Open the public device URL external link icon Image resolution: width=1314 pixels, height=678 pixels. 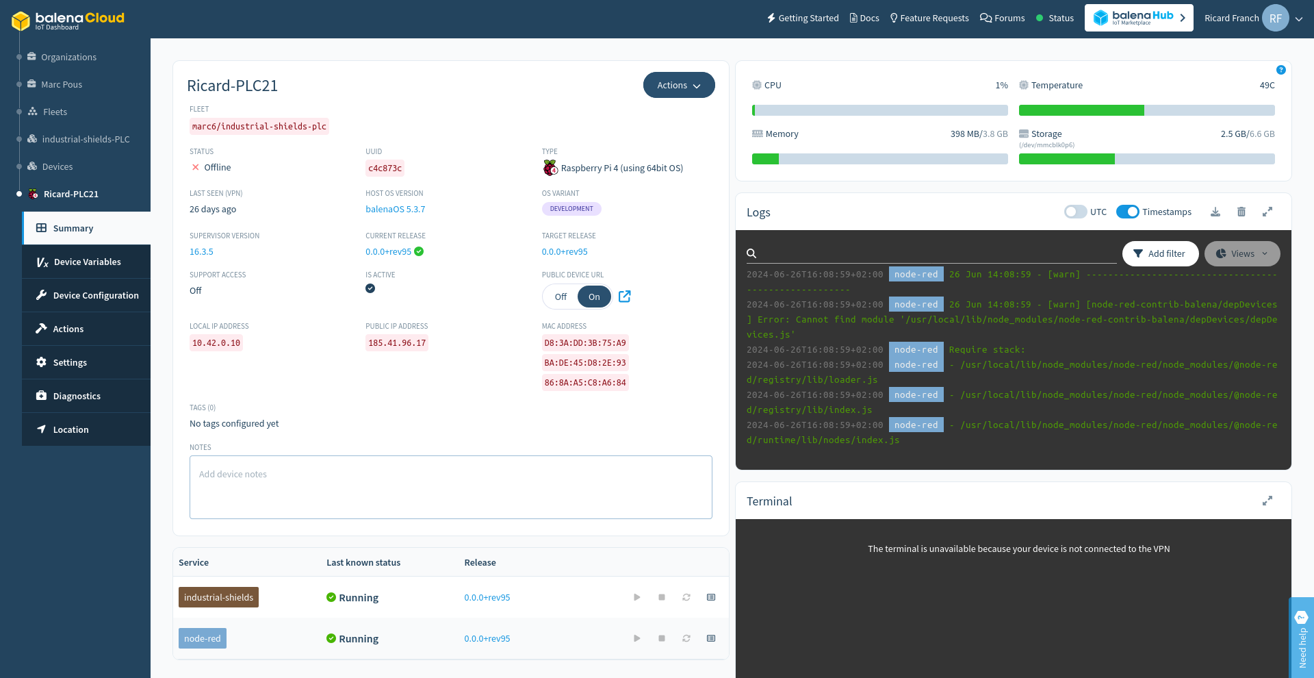pyautogui.click(x=625, y=297)
